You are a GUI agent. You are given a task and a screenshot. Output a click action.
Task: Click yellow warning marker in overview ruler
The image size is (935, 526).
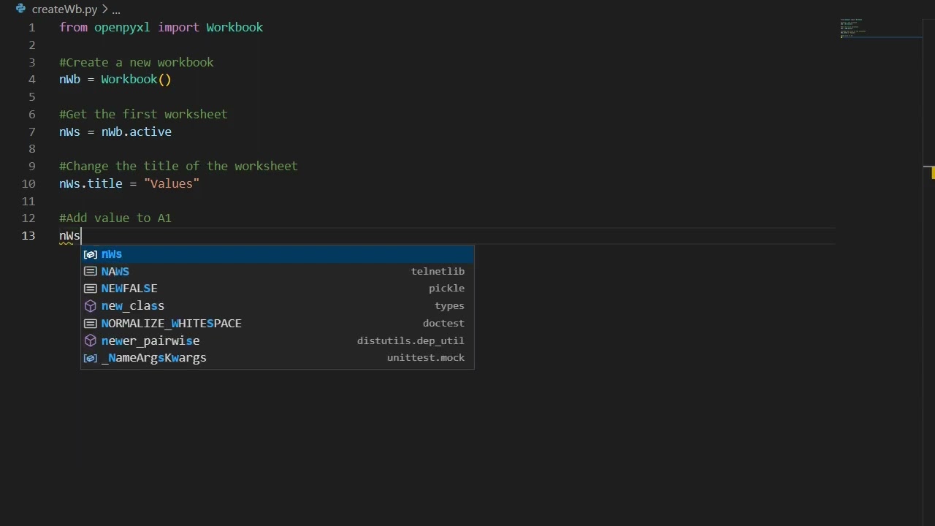(x=932, y=173)
